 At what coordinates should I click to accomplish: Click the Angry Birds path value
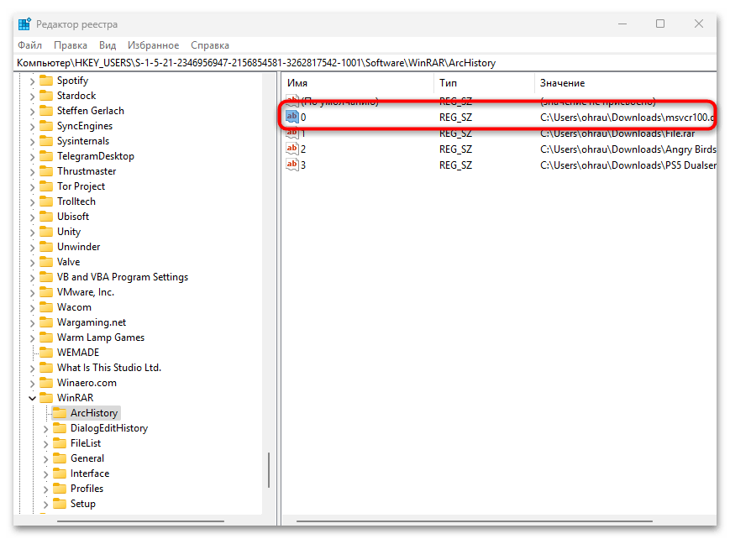point(628,149)
